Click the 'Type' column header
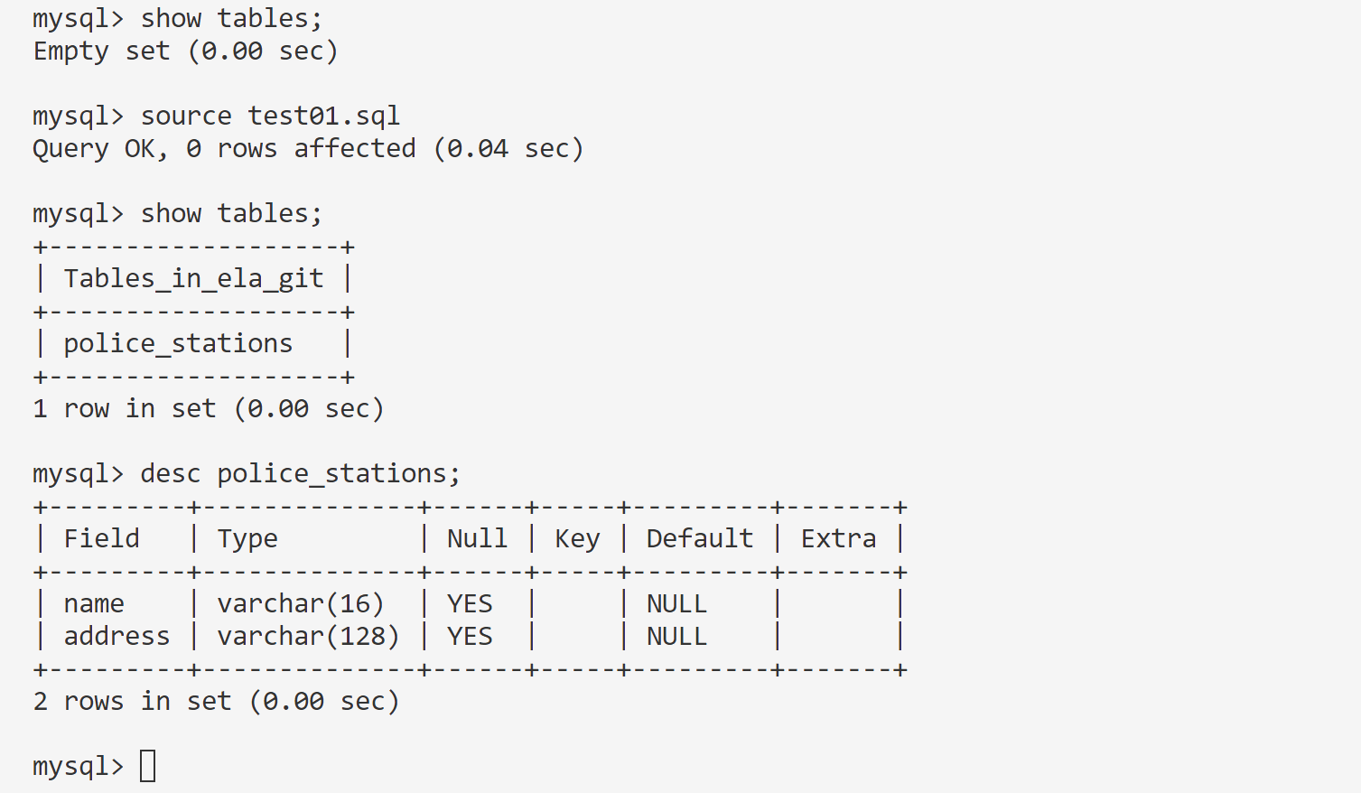 click(x=247, y=538)
